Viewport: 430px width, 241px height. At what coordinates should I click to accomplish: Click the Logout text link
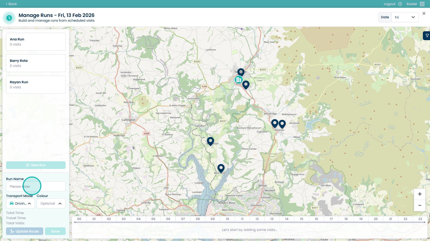click(389, 4)
